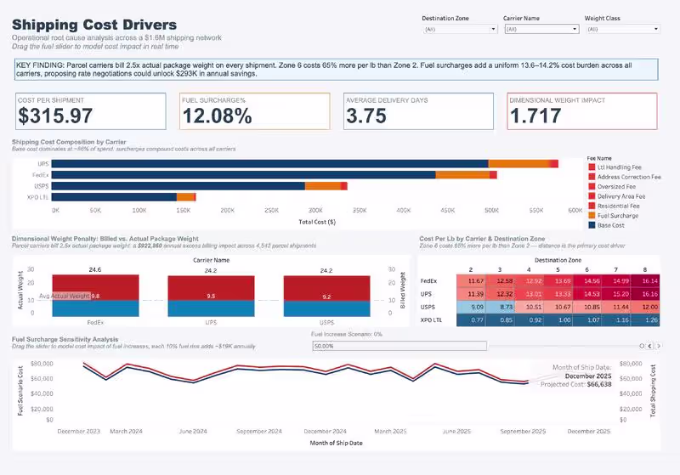Image resolution: width=680 pixels, height=475 pixels.
Task: Open the Destination Zone filter dropdown
Action: 460,29
